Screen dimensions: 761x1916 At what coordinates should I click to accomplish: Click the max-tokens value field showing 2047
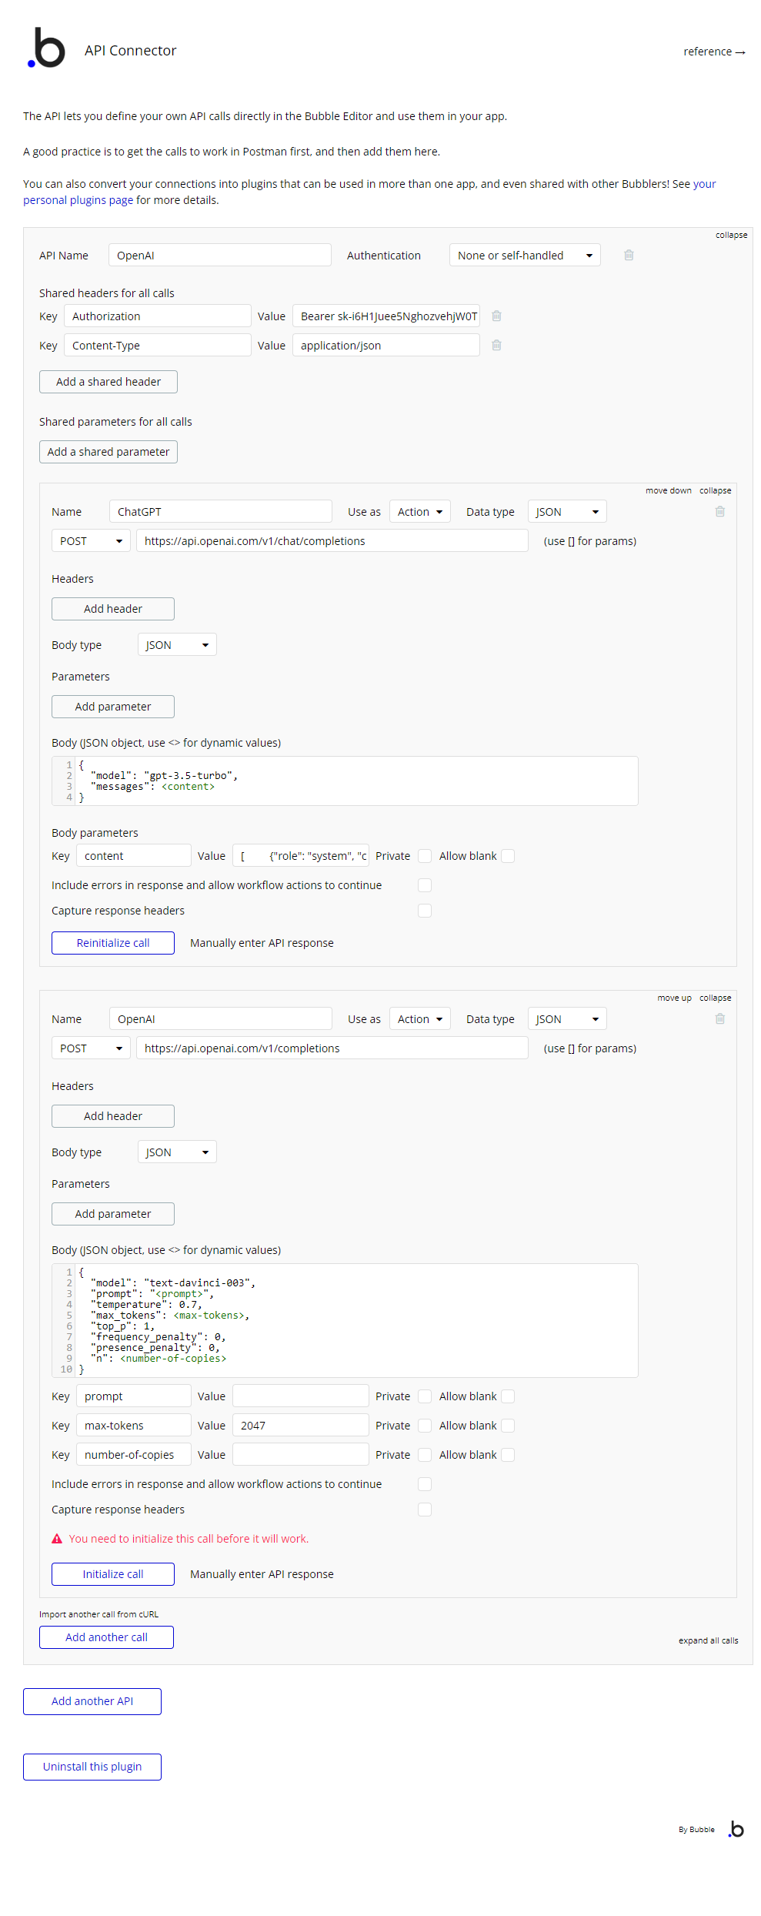click(301, 1426)
